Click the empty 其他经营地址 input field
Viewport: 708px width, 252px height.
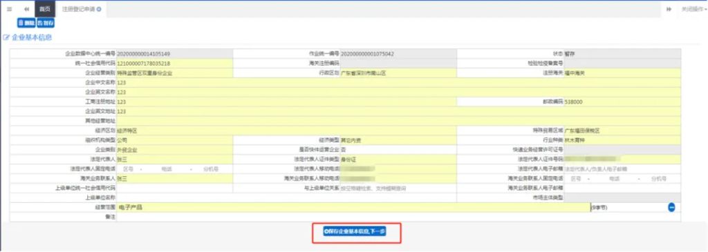coord(398,121)
